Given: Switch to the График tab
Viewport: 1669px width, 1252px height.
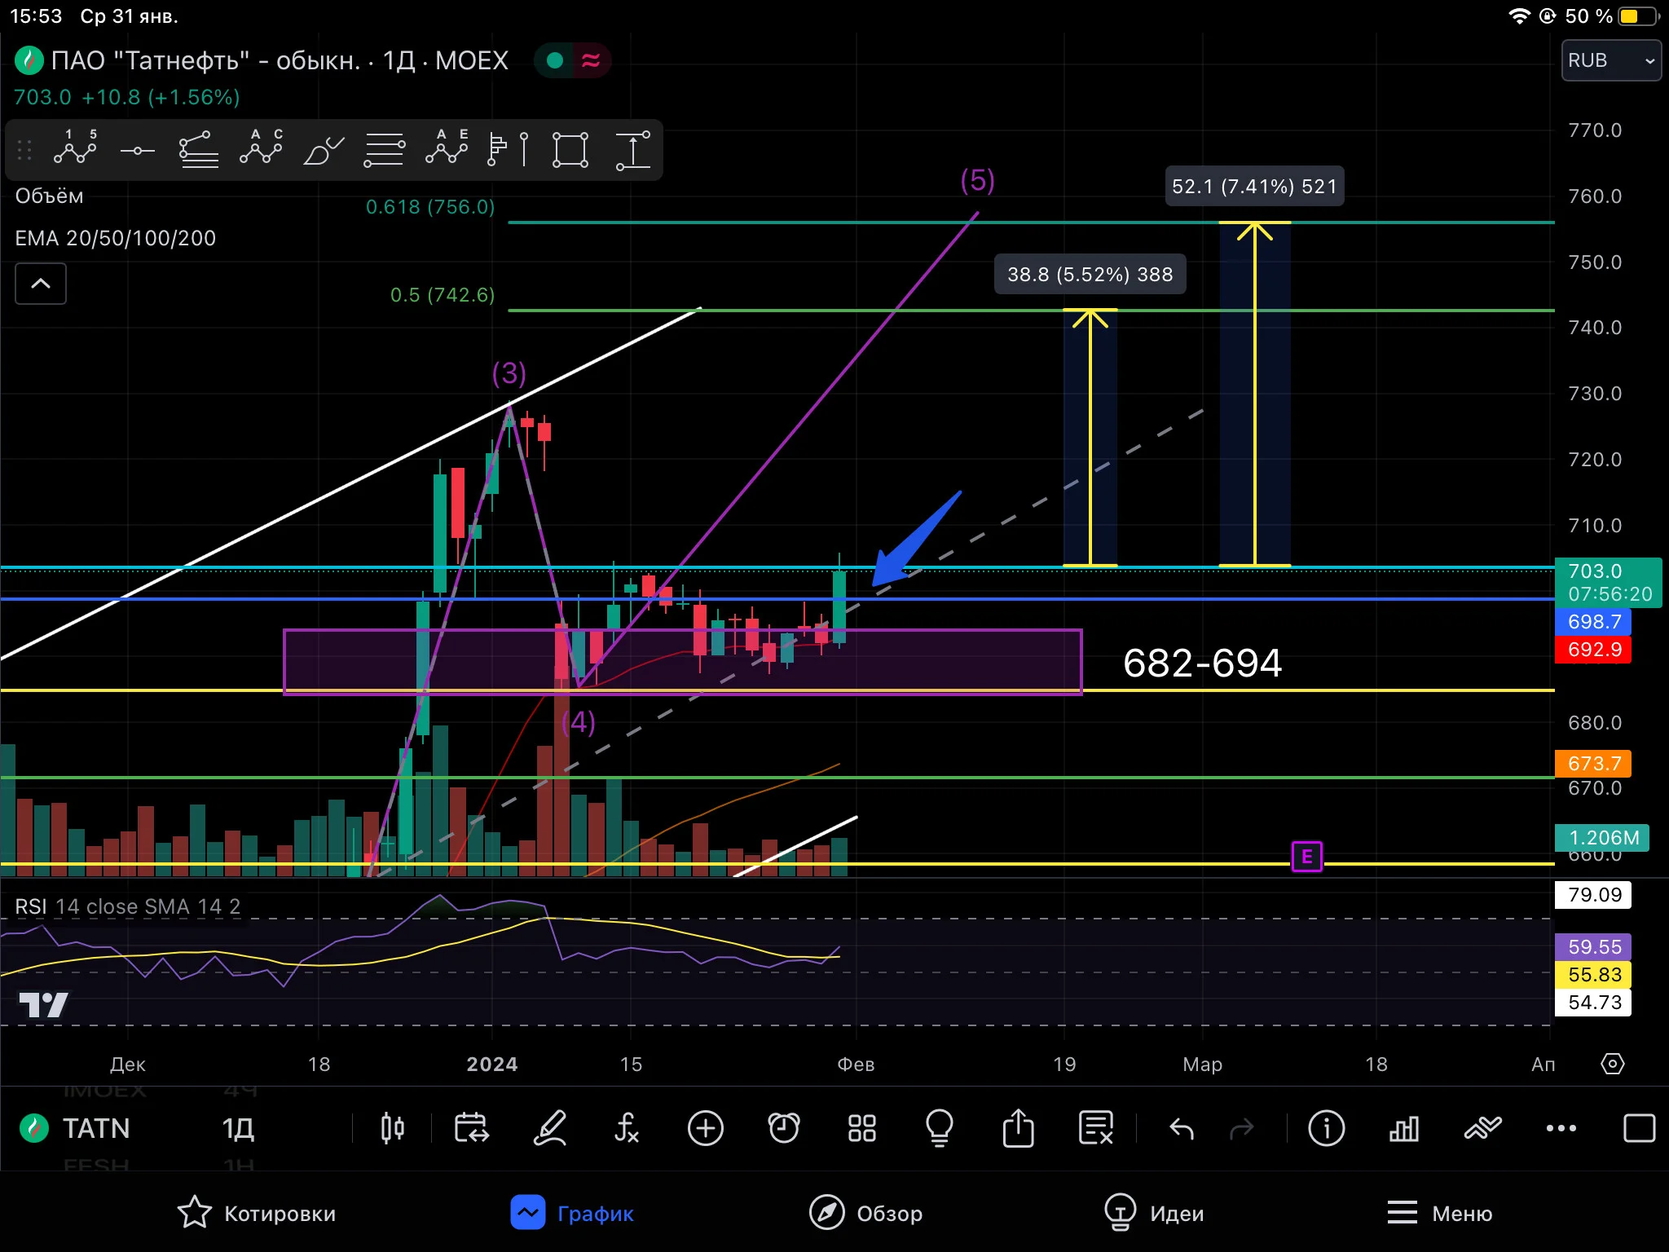Looking at the screenshot, I should click(572, 1213).
